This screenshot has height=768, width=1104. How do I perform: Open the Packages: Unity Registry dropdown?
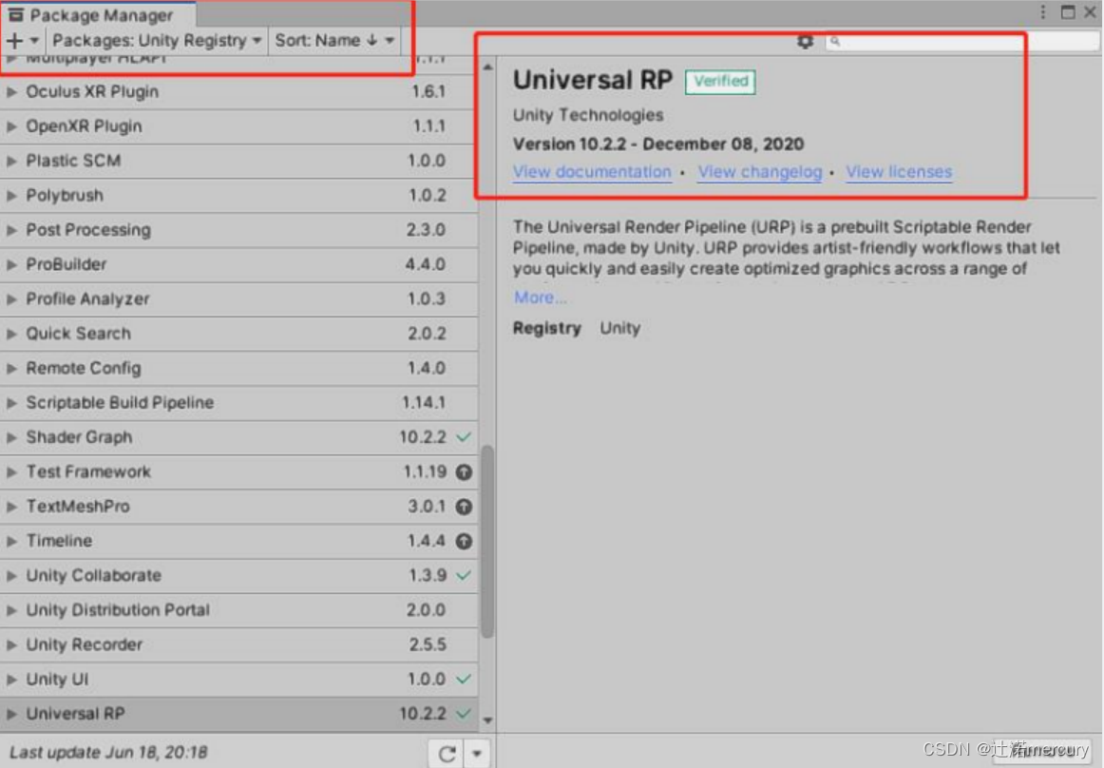(x=157, y=40)
